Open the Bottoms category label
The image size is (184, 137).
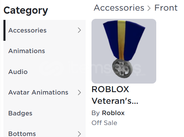(22, 134)
